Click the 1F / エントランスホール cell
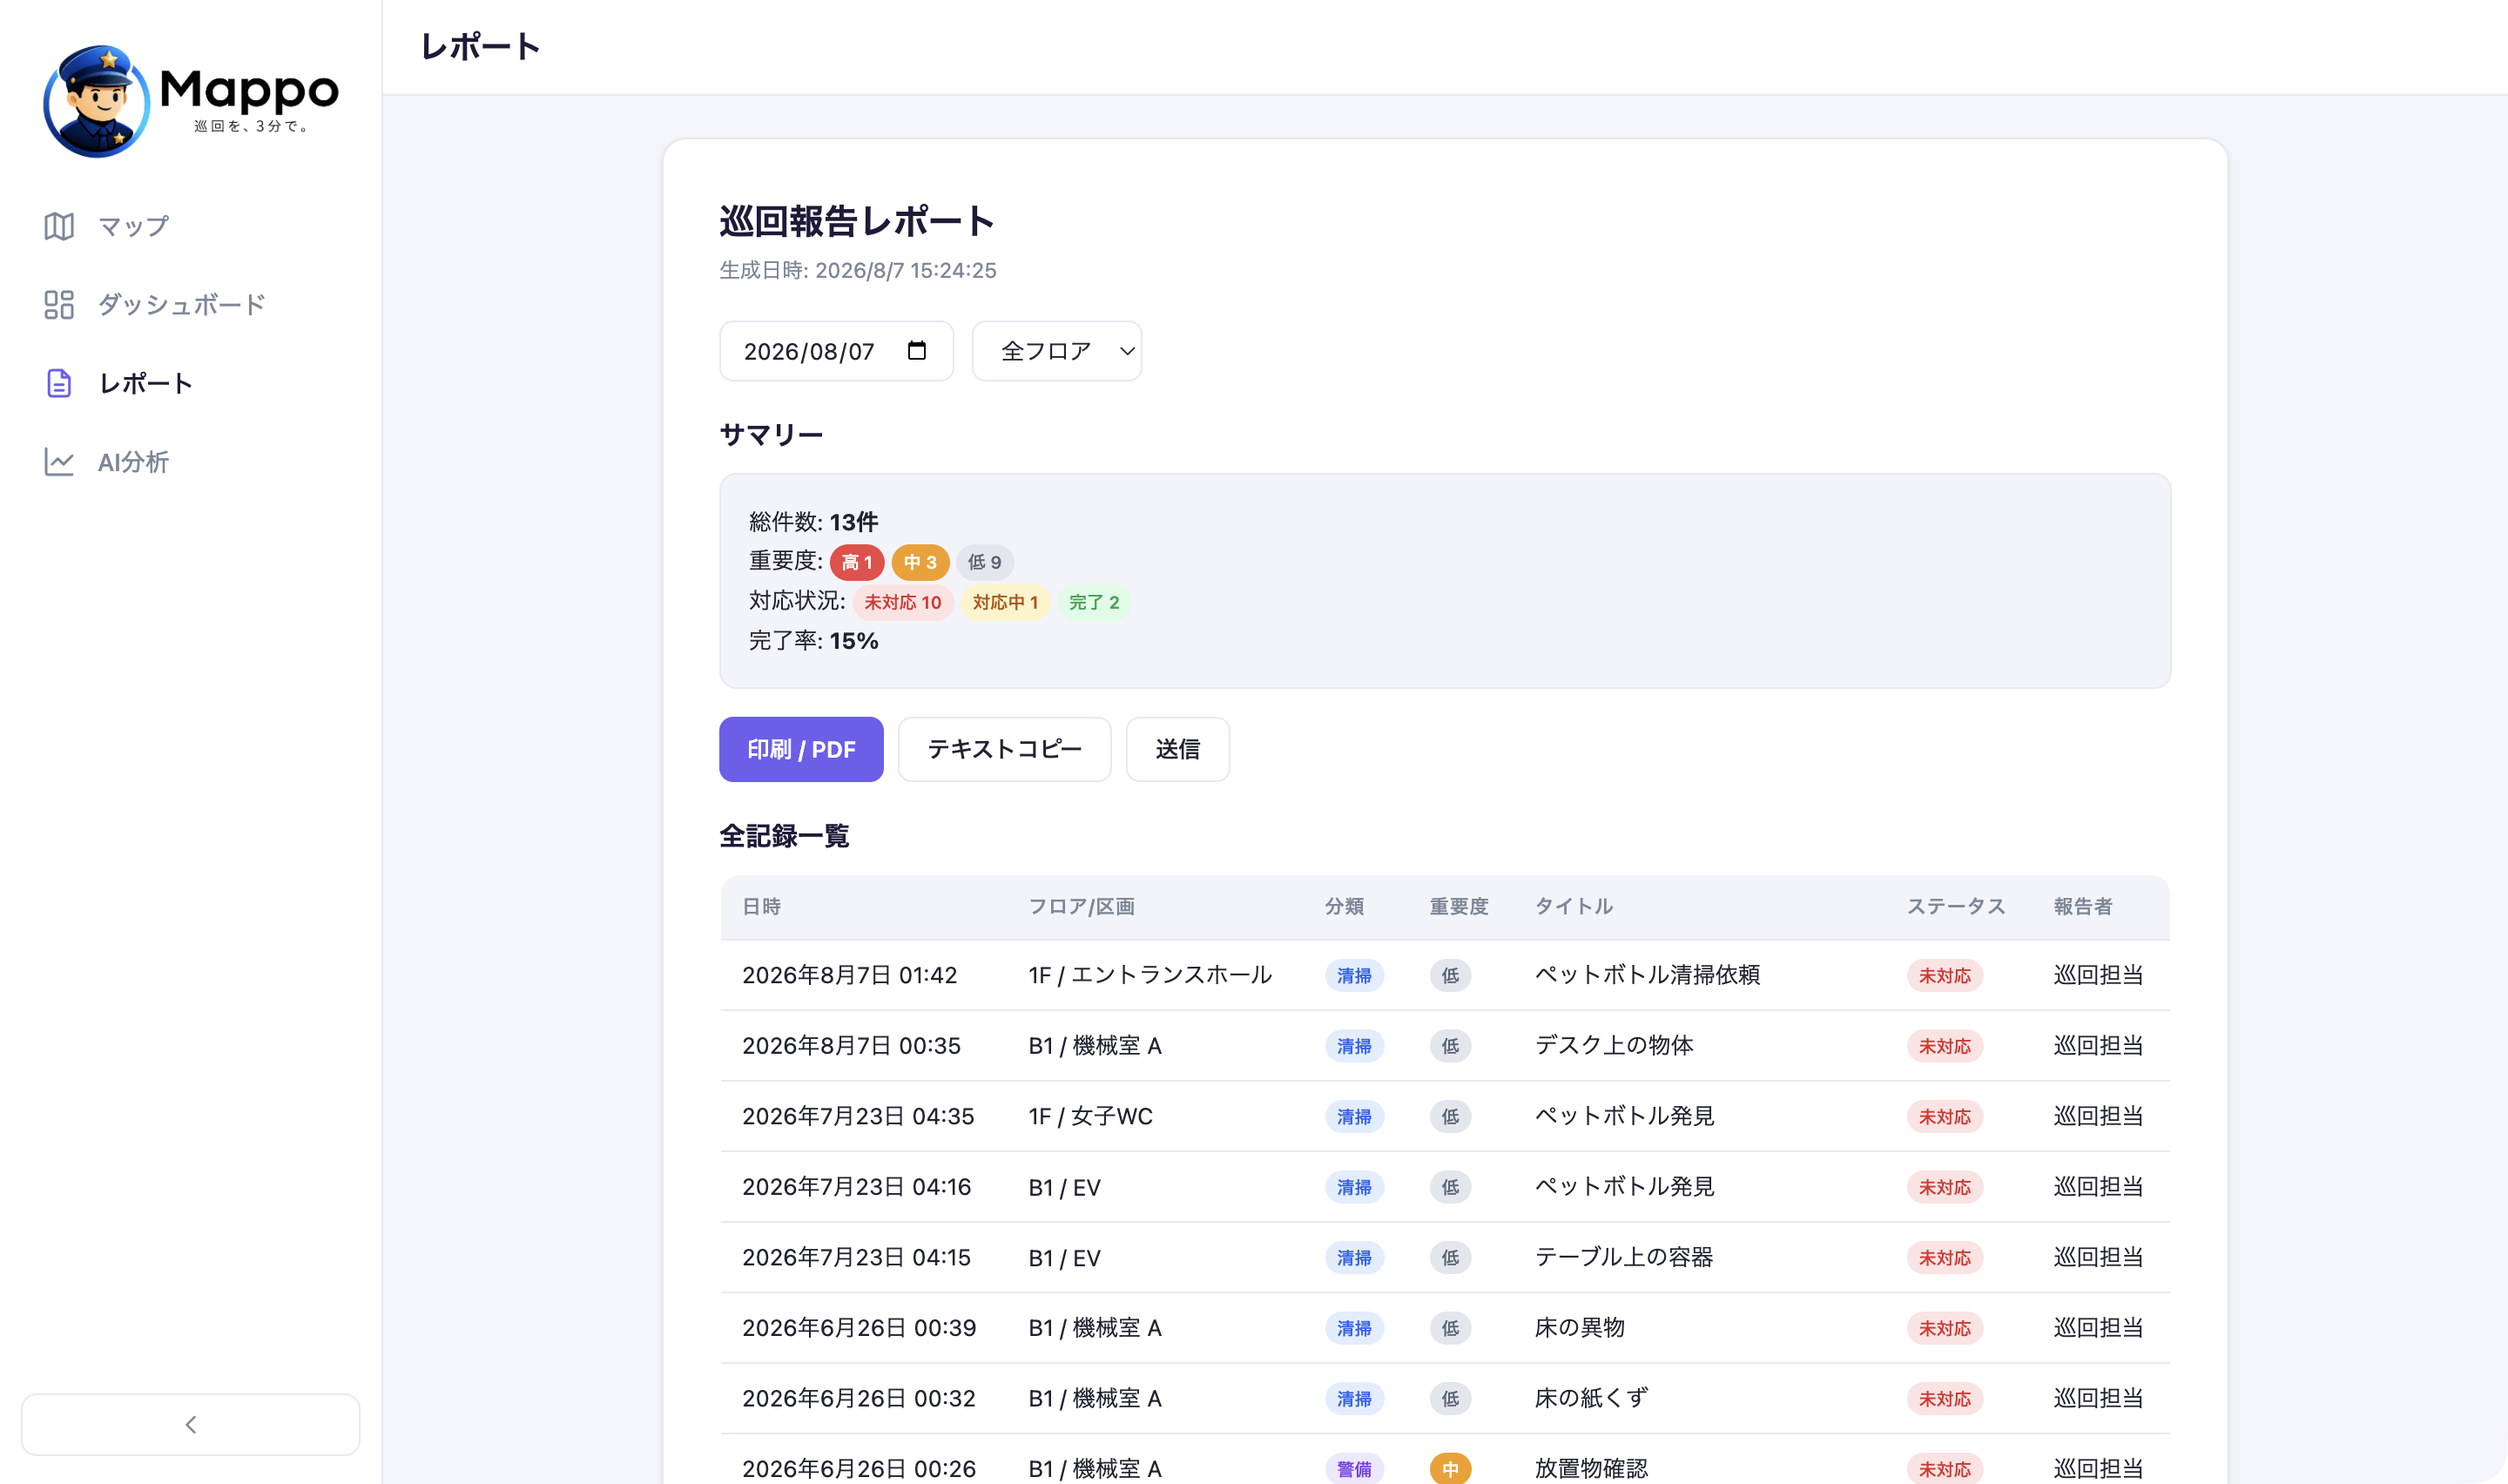Screen dimensions: 2508x1484 1150,975
